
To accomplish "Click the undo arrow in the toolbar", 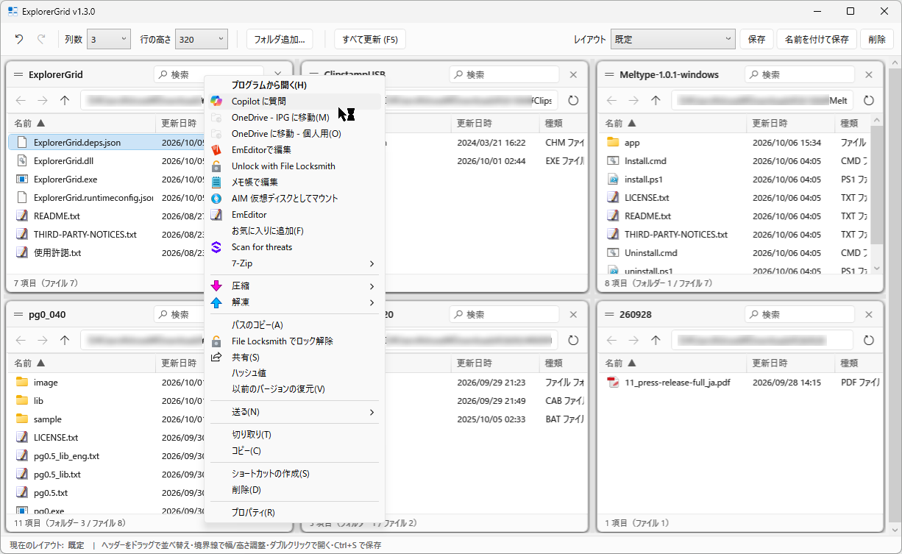I will click(x=19, y=39).
